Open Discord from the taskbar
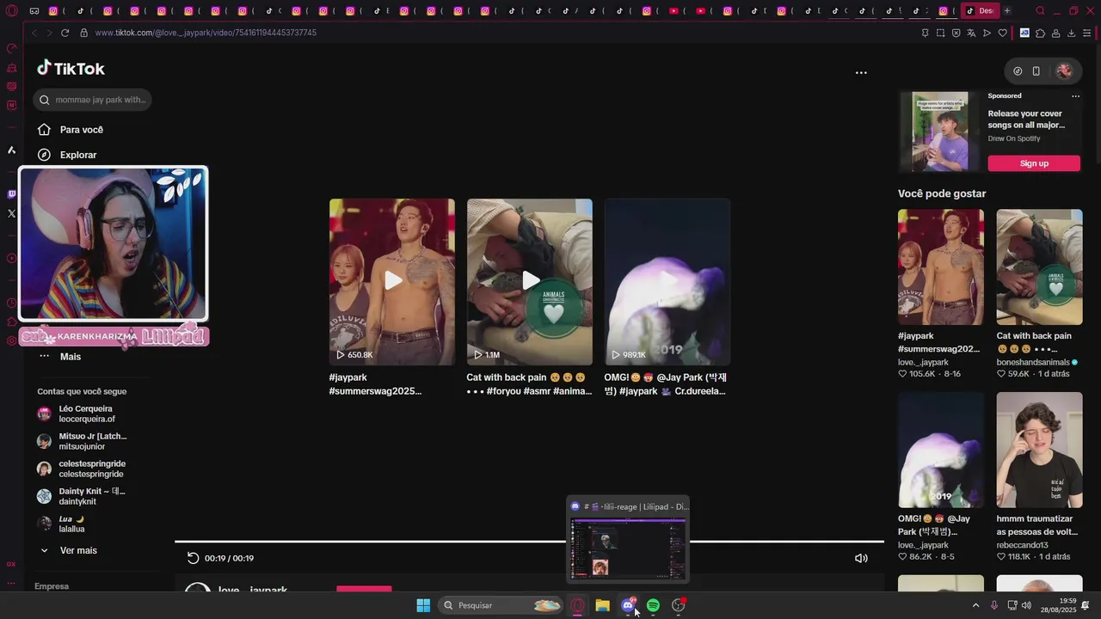The height and width of the screenshot is (619, 1101). pyautogui.click(x=628, y=605)
